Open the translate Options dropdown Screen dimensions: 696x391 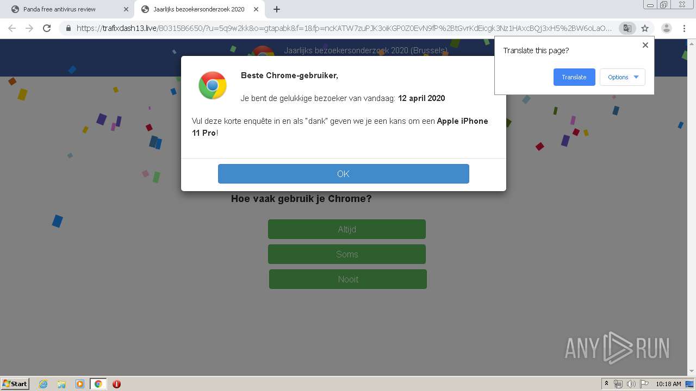click(623, 77)
